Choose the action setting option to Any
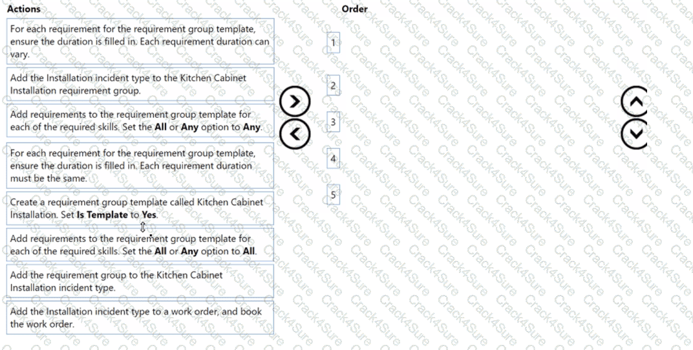The image size is (693, 350). pyautogui.click(x=140, y=121)
